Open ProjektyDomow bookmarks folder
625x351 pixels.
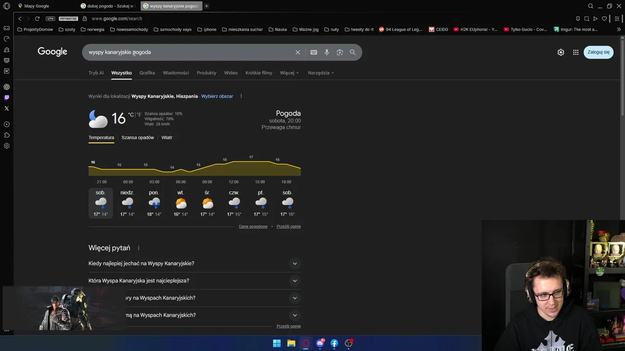click(35, 29)
